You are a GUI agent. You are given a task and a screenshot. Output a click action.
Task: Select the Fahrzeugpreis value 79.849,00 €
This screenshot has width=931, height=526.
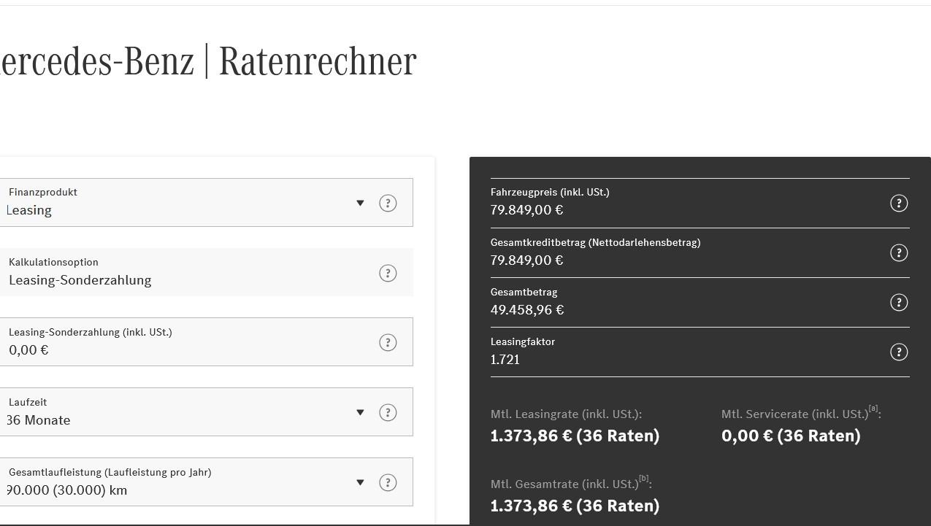(x=526, y=210)
